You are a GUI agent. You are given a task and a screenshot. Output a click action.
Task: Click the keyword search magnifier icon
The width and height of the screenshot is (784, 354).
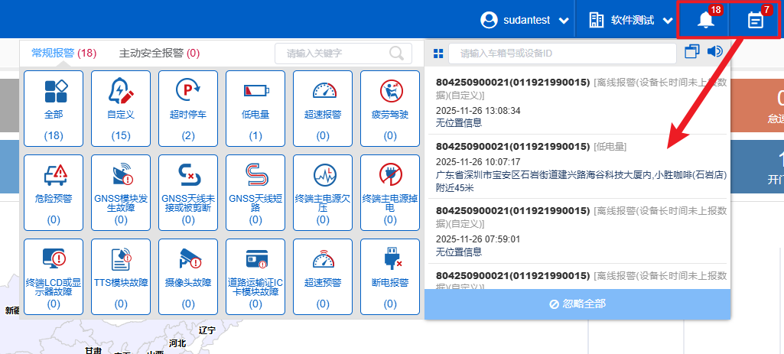396,53
